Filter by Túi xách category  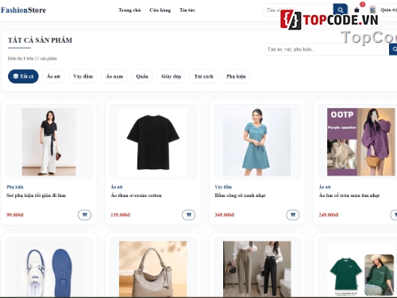[x=203, y=76]
